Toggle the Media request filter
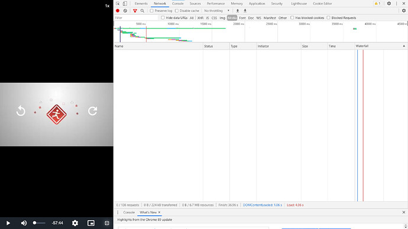Viewport: 408px width, 229px height. click(x=232, y=18)
